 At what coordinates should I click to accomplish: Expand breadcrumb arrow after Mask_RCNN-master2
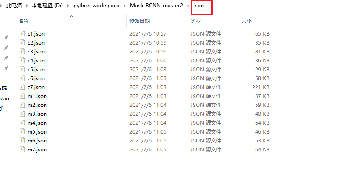(188, 6)
